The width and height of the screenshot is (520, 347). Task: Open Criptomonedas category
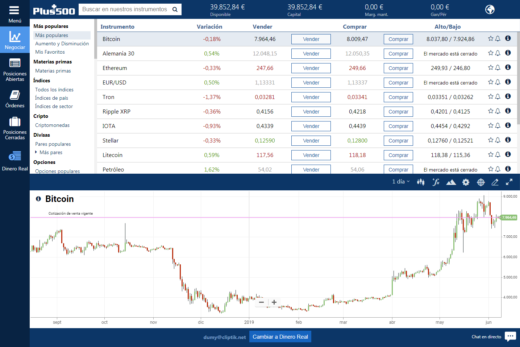click(x=53, y=125)
